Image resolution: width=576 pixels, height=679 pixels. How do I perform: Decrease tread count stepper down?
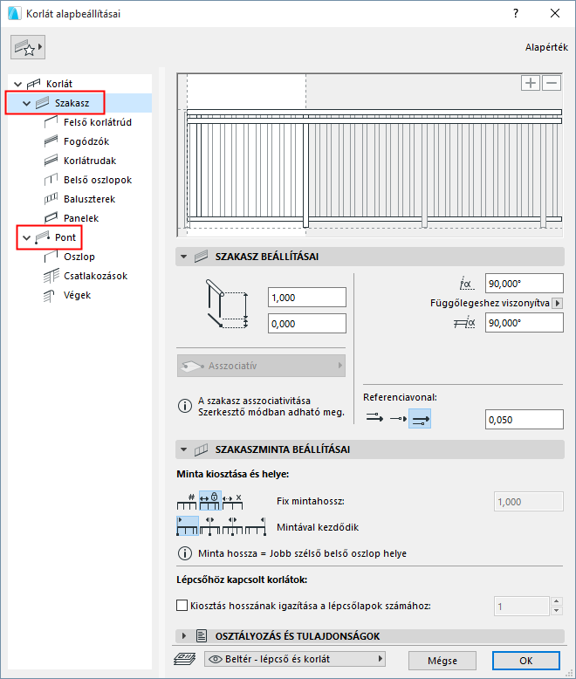[557, 611]
